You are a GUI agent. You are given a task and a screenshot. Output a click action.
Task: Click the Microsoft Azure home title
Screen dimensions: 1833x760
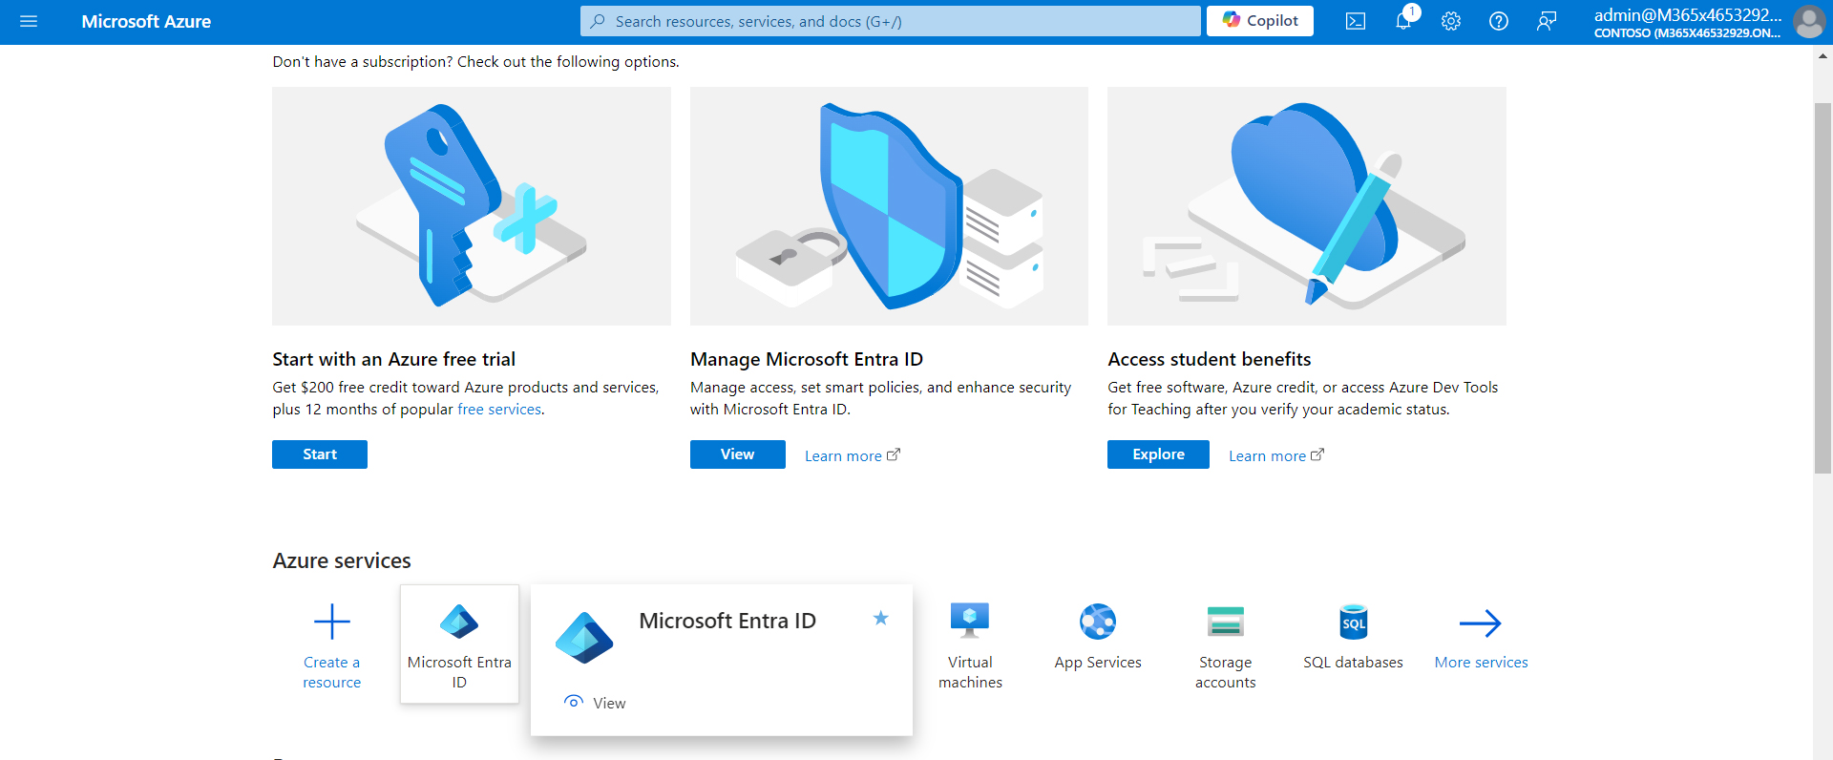[146, 21]
